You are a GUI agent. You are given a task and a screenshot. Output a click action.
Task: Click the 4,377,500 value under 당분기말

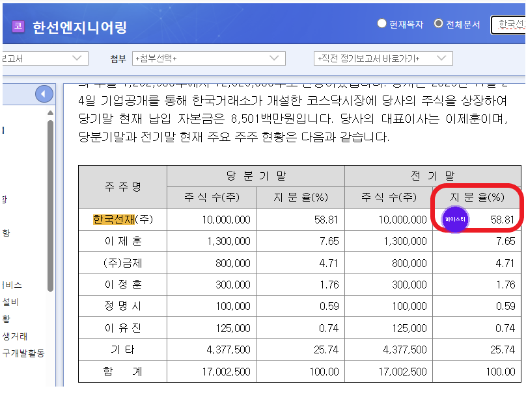pos(228,350)
